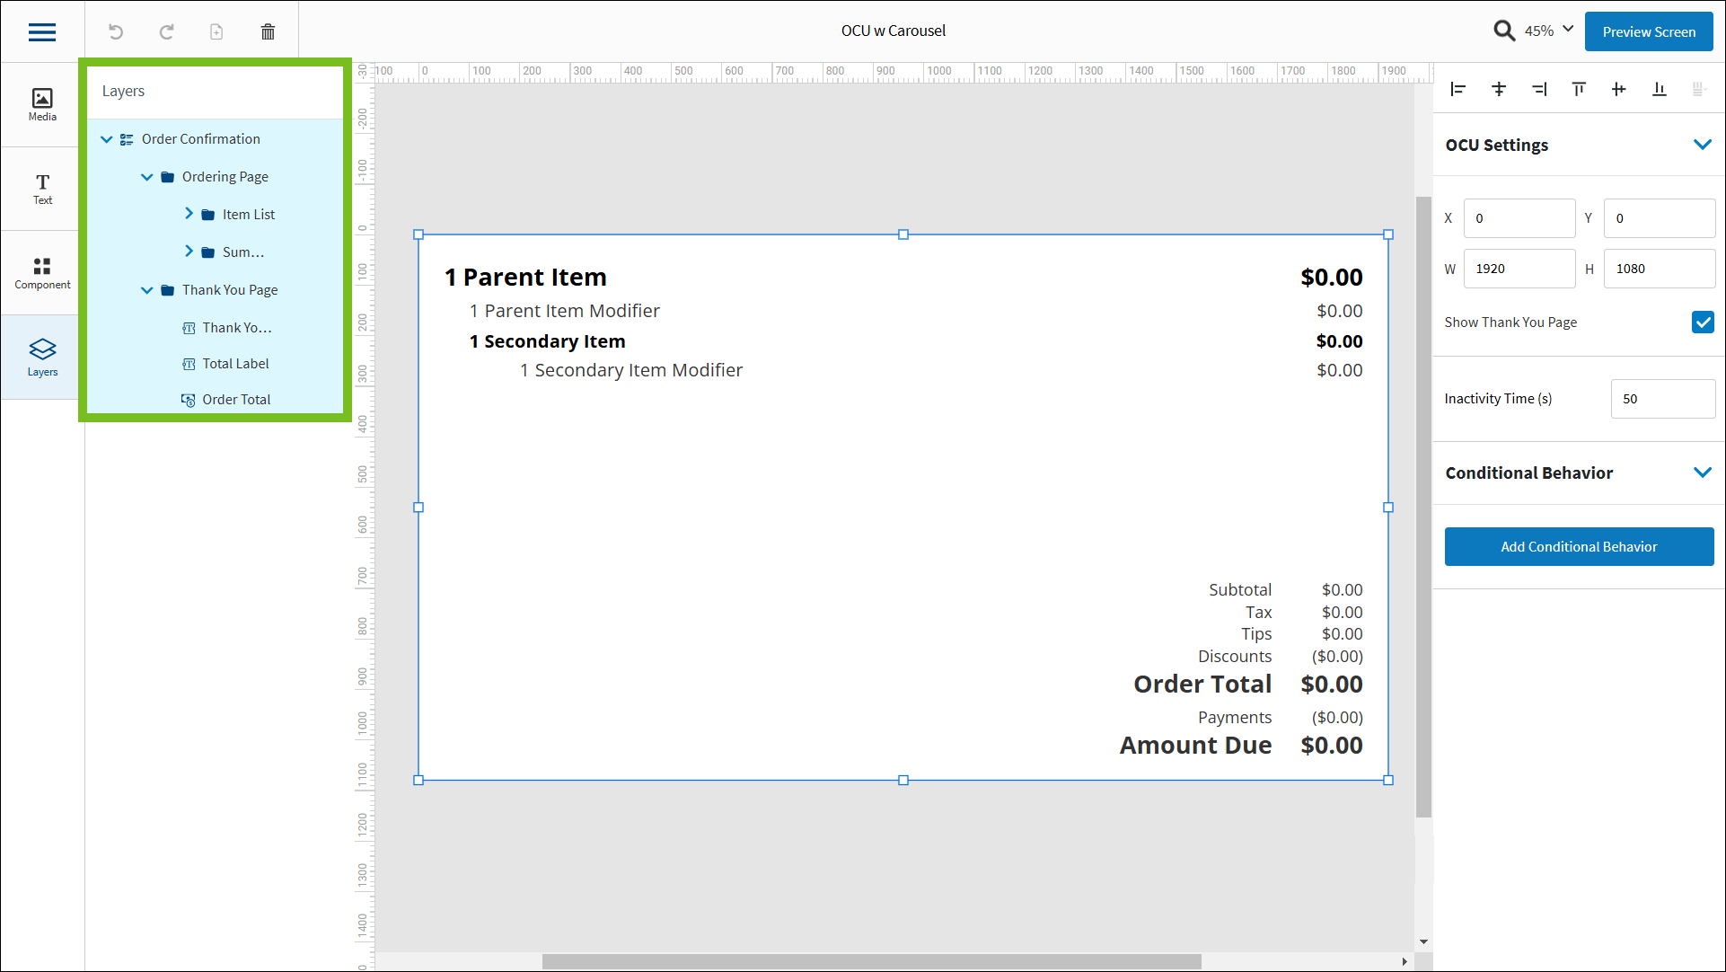Center selection horizontally icon
This screenshot has height=972, width=1726.
tap(1499, 89)
